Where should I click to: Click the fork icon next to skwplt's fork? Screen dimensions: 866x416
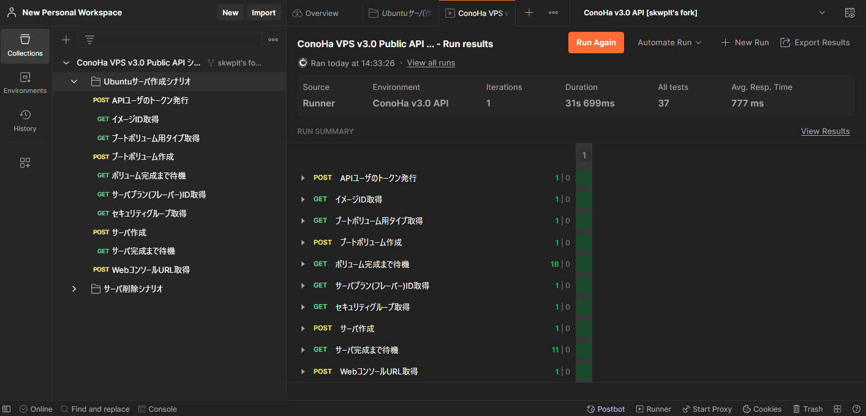click(211, 62)
